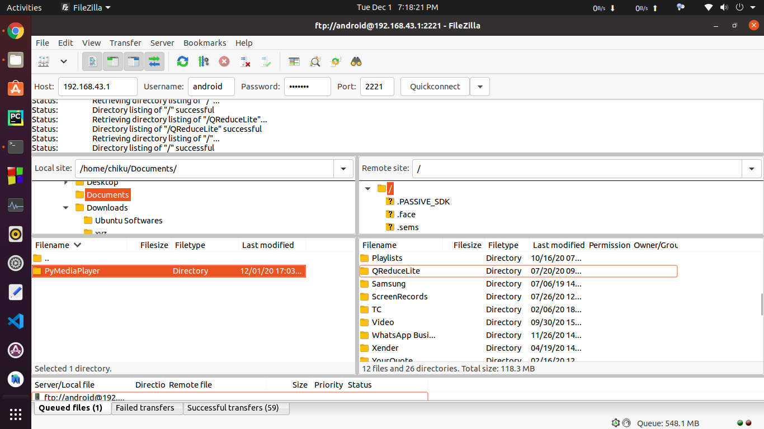Collapse the Downloads folder in the local tree
Screen dimensions: 764x429
coord(66,208)
